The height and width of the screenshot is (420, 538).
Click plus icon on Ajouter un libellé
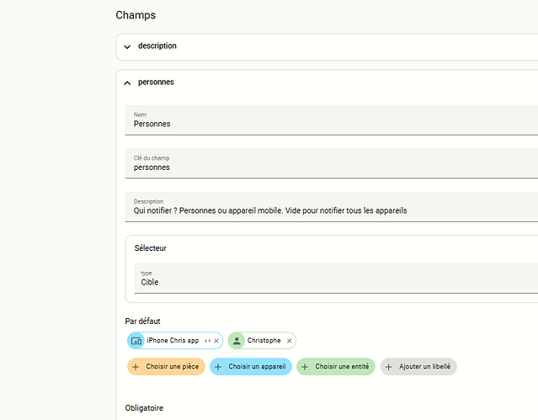click(388, 367)
